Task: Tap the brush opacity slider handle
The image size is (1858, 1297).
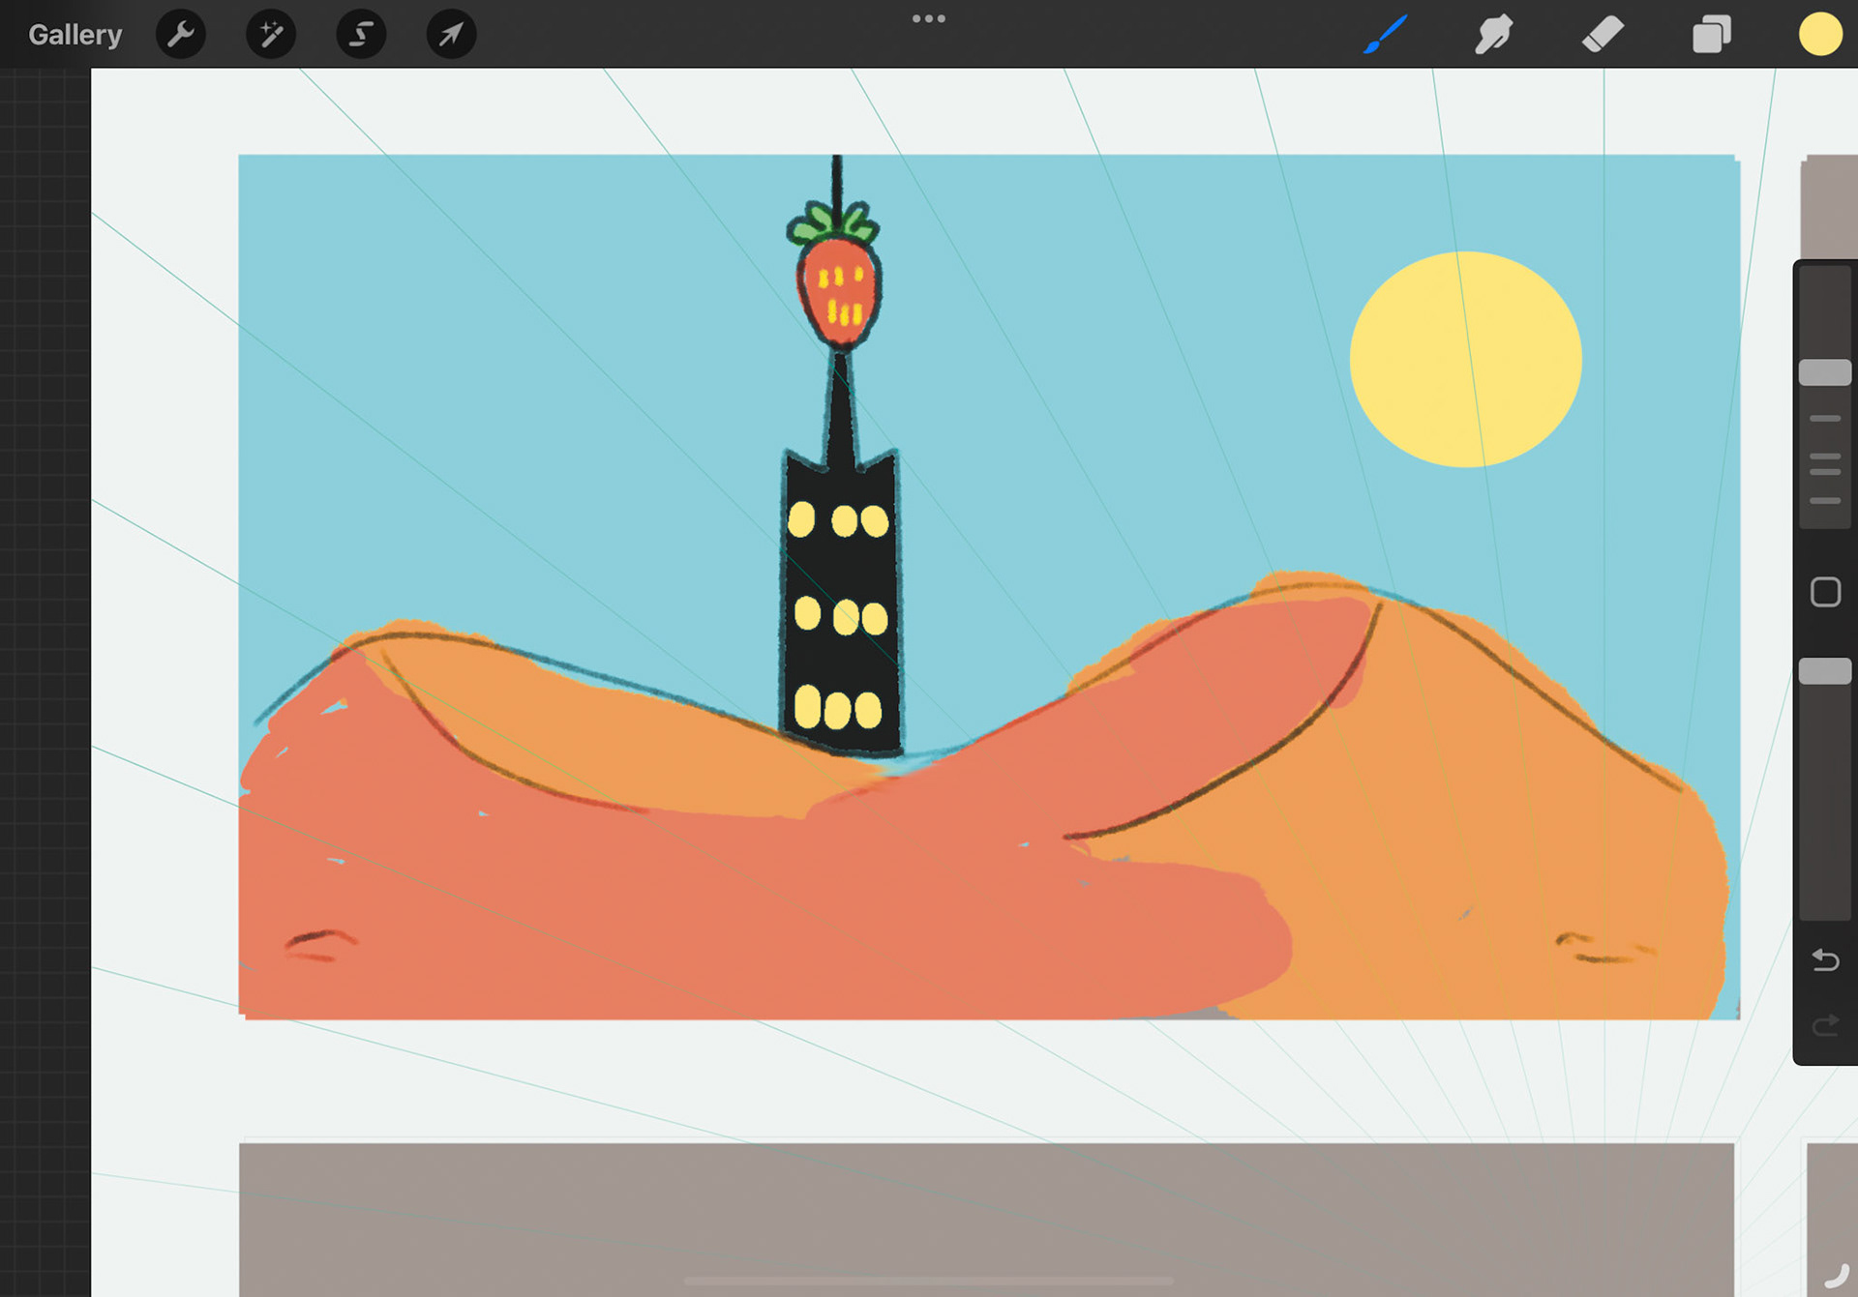Action: tap(1824, 671)
